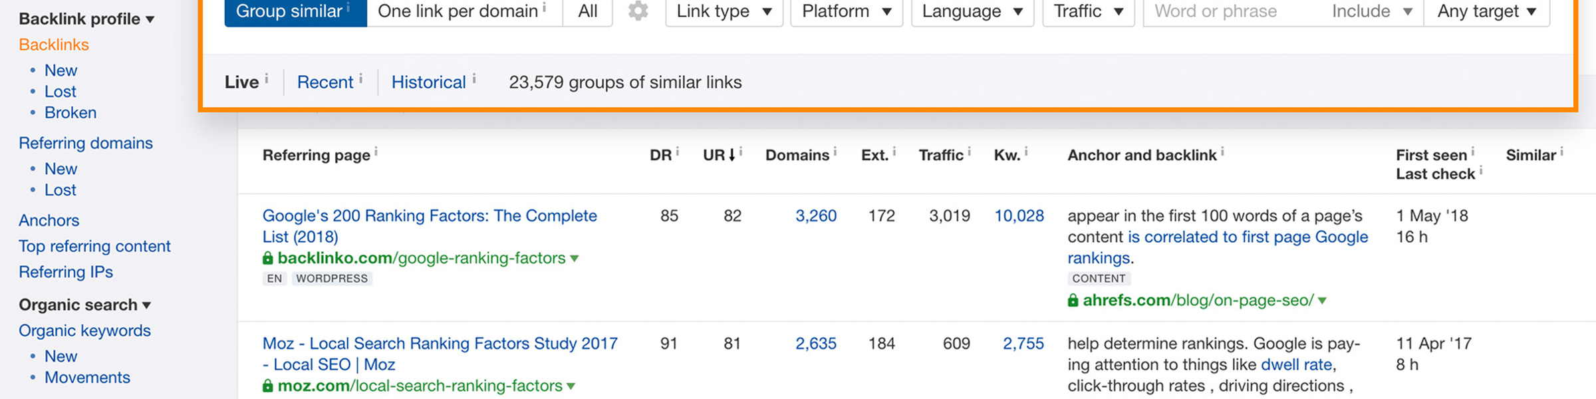This screenshot has height=399, width=1596.
Task: Open the Link type dropdown
Action: [x=724, y=11]
